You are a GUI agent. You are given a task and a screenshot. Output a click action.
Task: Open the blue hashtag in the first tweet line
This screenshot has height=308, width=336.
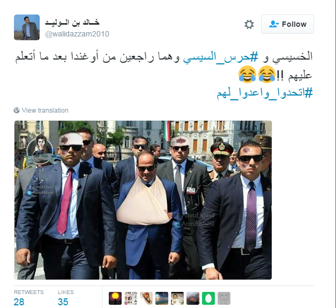(221, 57)
